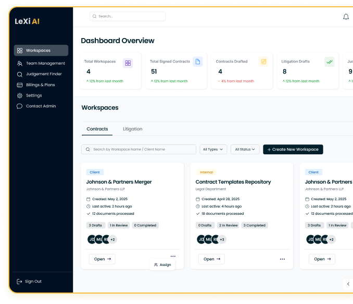353x304 pixels.
Task: Click Contact Admin in the sidebar
Action: tap(40, 106)
